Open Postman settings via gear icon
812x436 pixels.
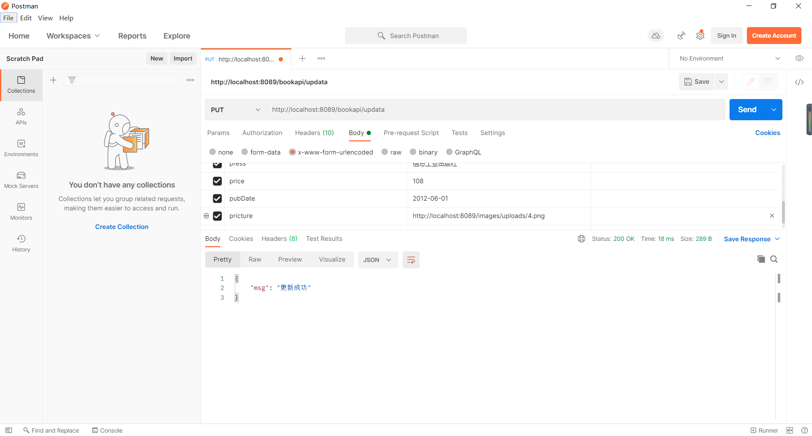tap(700, 36)
